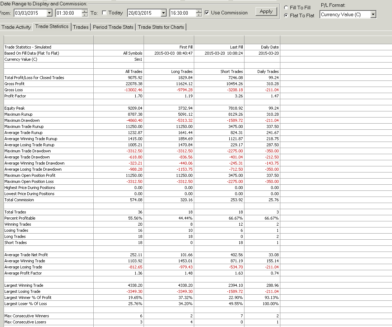Viewport: 392px width, 327px height.
Task: Check the Today checkbox
Action: click(x=104, y=13)
